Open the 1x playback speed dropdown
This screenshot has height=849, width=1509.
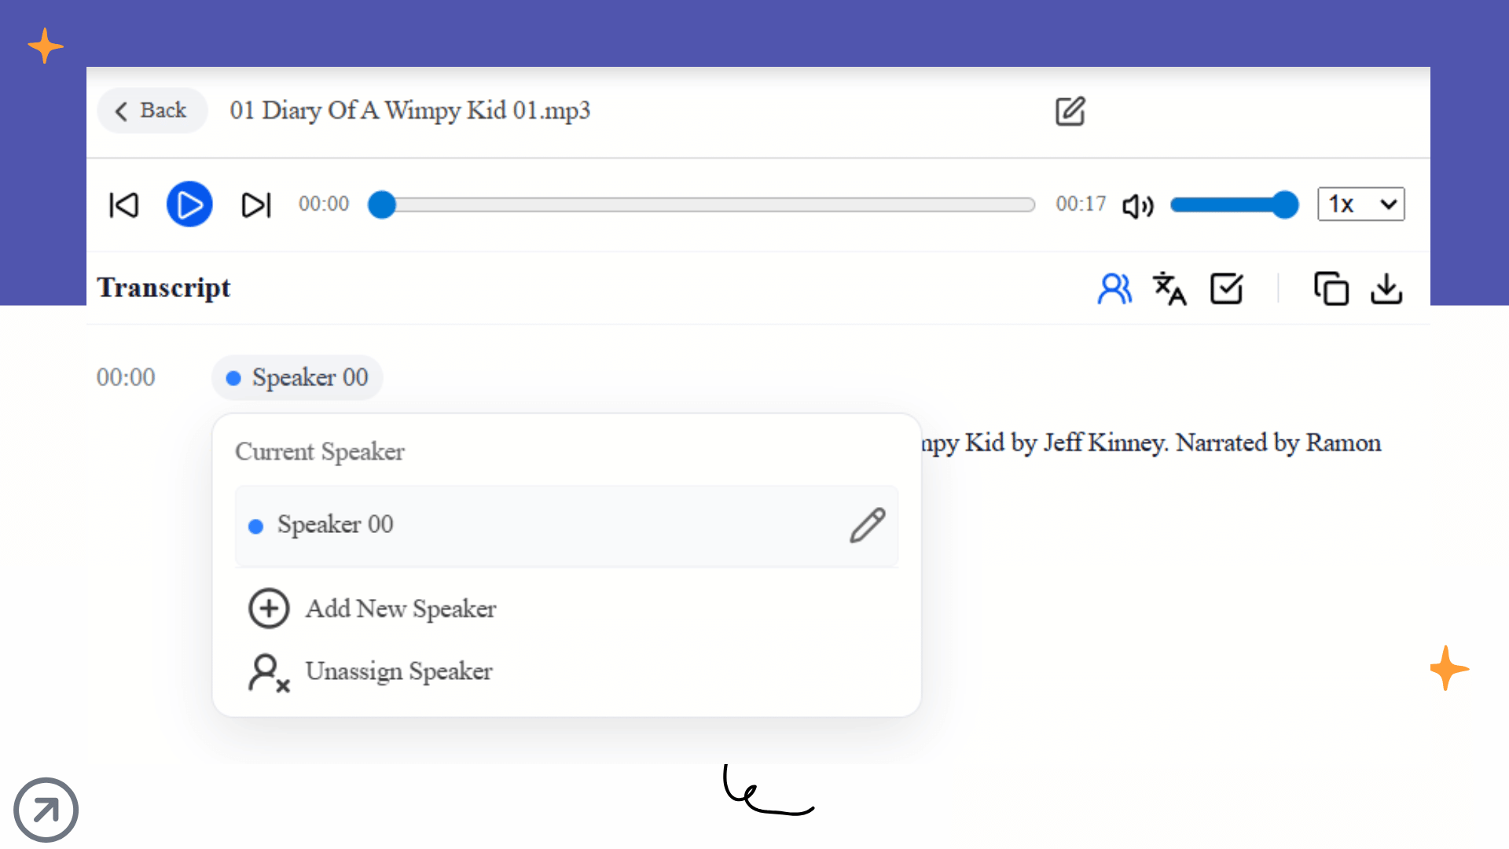(x=1360, y=204)
